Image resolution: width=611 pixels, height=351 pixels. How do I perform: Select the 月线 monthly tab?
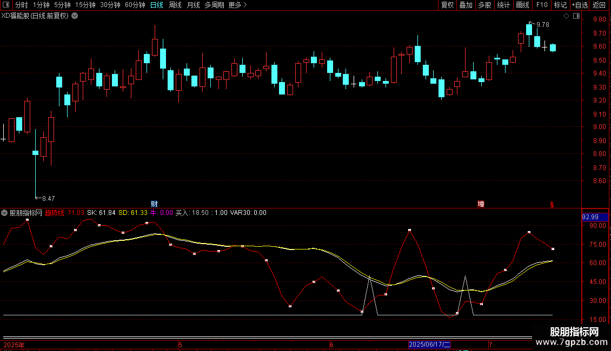(193, 5)
